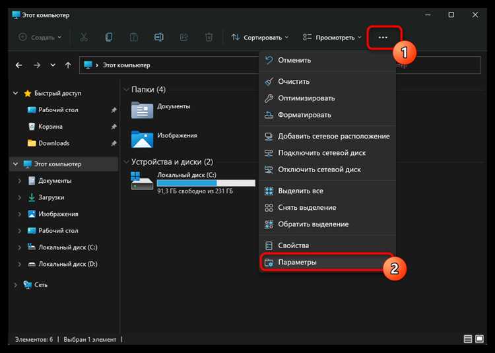Screen dimensions: 495x353
Task: Click the Paste clipboard icon
Action: [134, 37]
